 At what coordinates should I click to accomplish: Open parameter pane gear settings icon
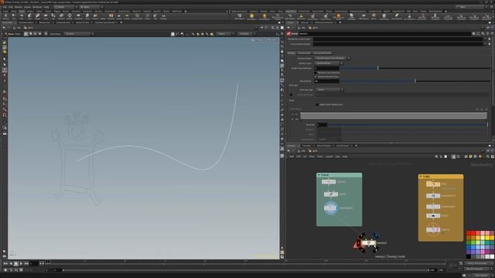473,33
